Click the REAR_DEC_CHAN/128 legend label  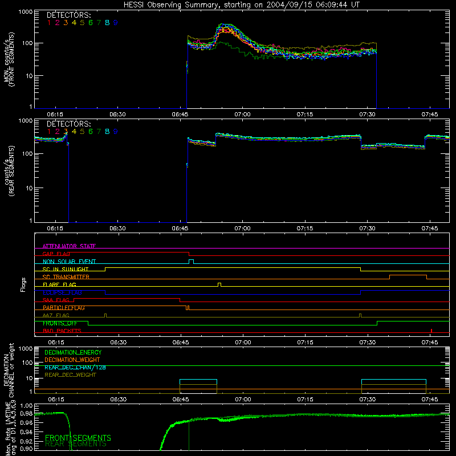point(75,368)
